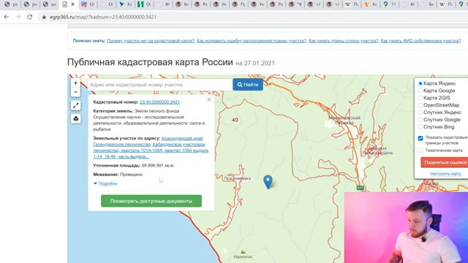Click the padlock icon in the address bar
The image size is (468, 263).
(x=44, y=17)
